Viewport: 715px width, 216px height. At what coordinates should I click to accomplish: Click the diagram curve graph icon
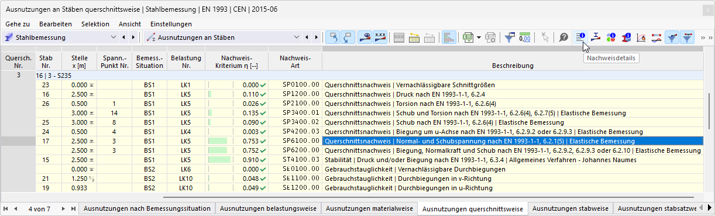(641, 37)
